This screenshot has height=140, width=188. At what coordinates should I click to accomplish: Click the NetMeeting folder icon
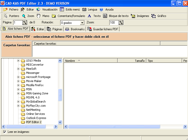pos(23,110)
